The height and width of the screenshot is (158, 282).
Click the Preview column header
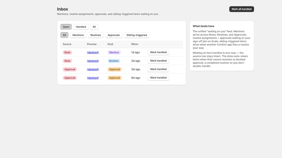[92, 44]
